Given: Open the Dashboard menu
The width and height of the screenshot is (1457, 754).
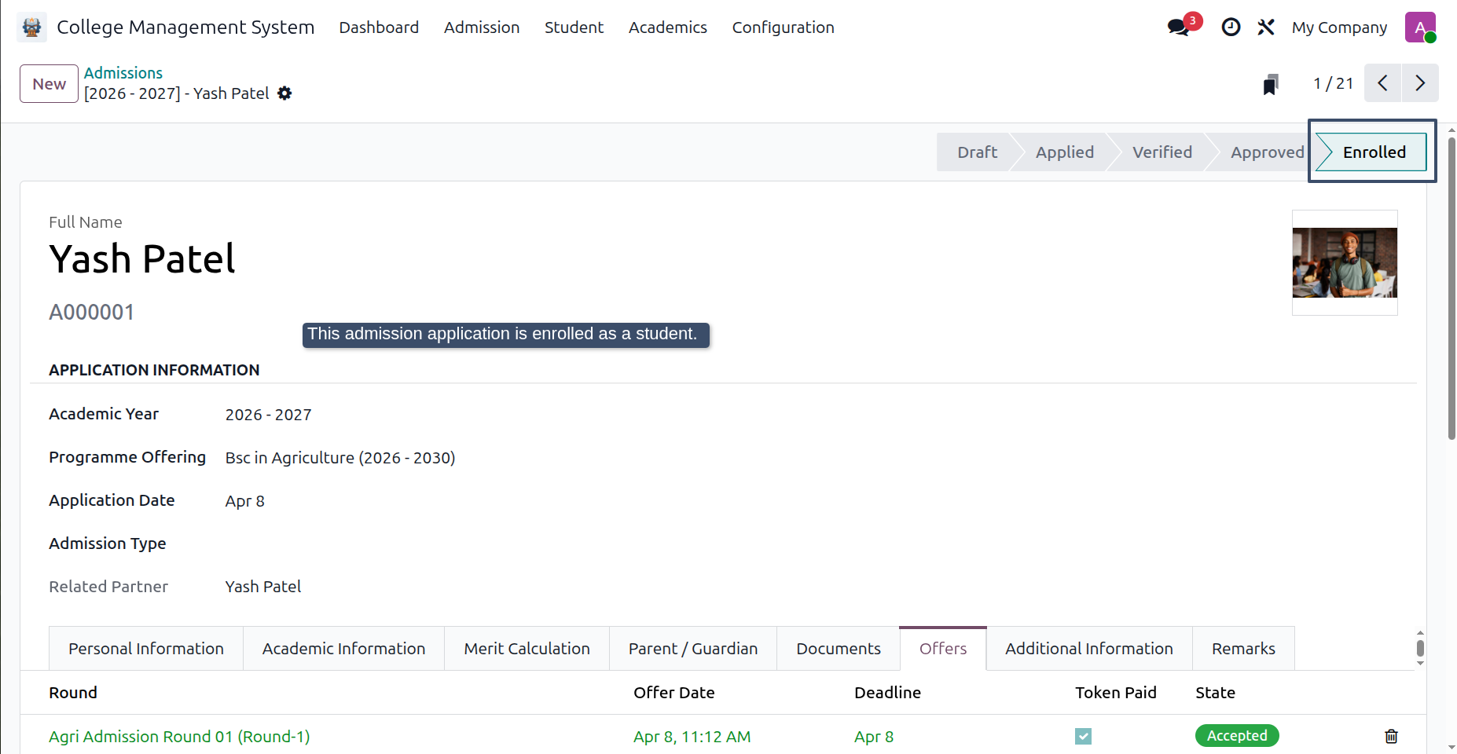Looking at the screenshot, I should [379, 27].
